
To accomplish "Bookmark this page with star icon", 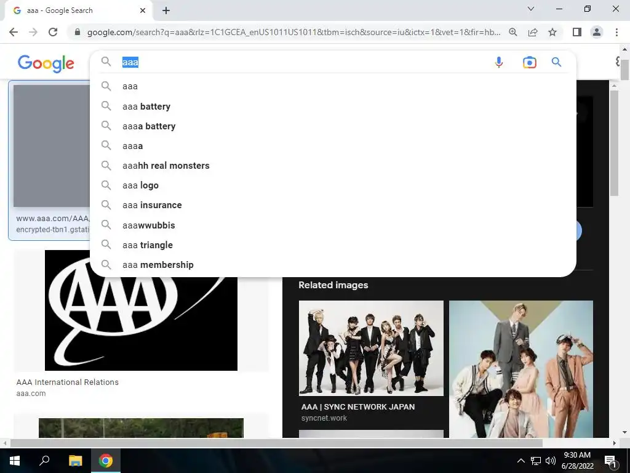I will point(552,32).
